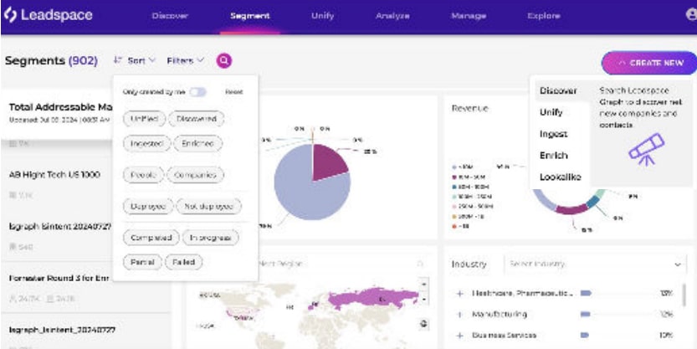
Task: Click the sort arrows icon
Action: coord(117,60)
